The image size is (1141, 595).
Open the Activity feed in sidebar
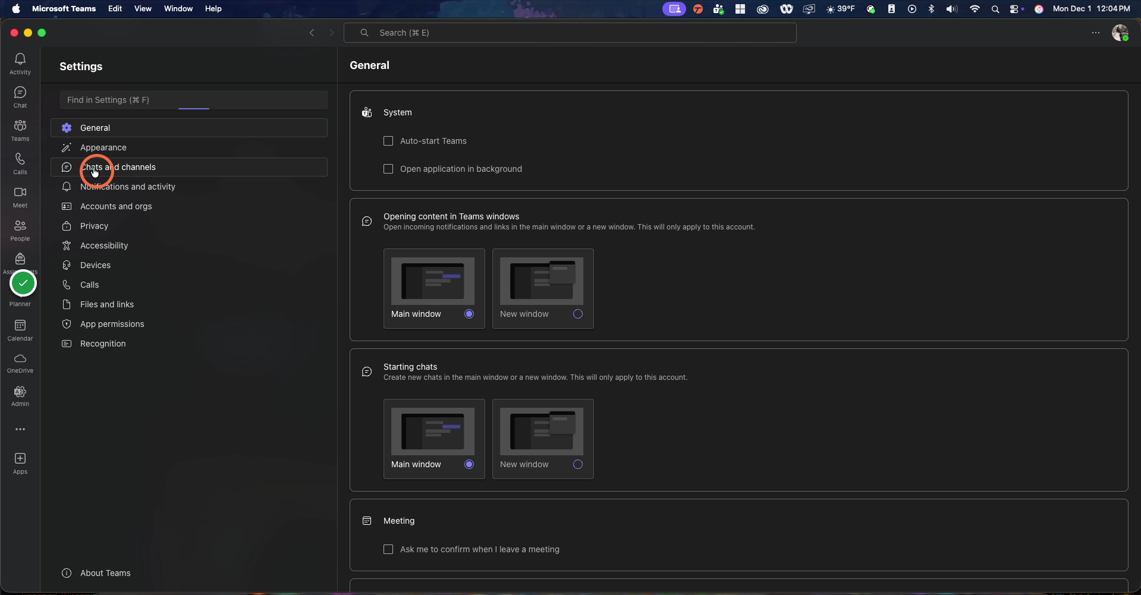[x=20, y=64]
